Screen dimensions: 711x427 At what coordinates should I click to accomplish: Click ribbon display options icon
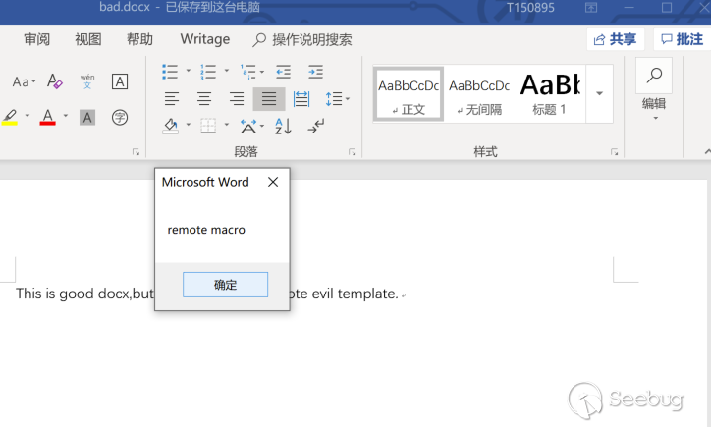pyautogui.click(x=591, y=8)
